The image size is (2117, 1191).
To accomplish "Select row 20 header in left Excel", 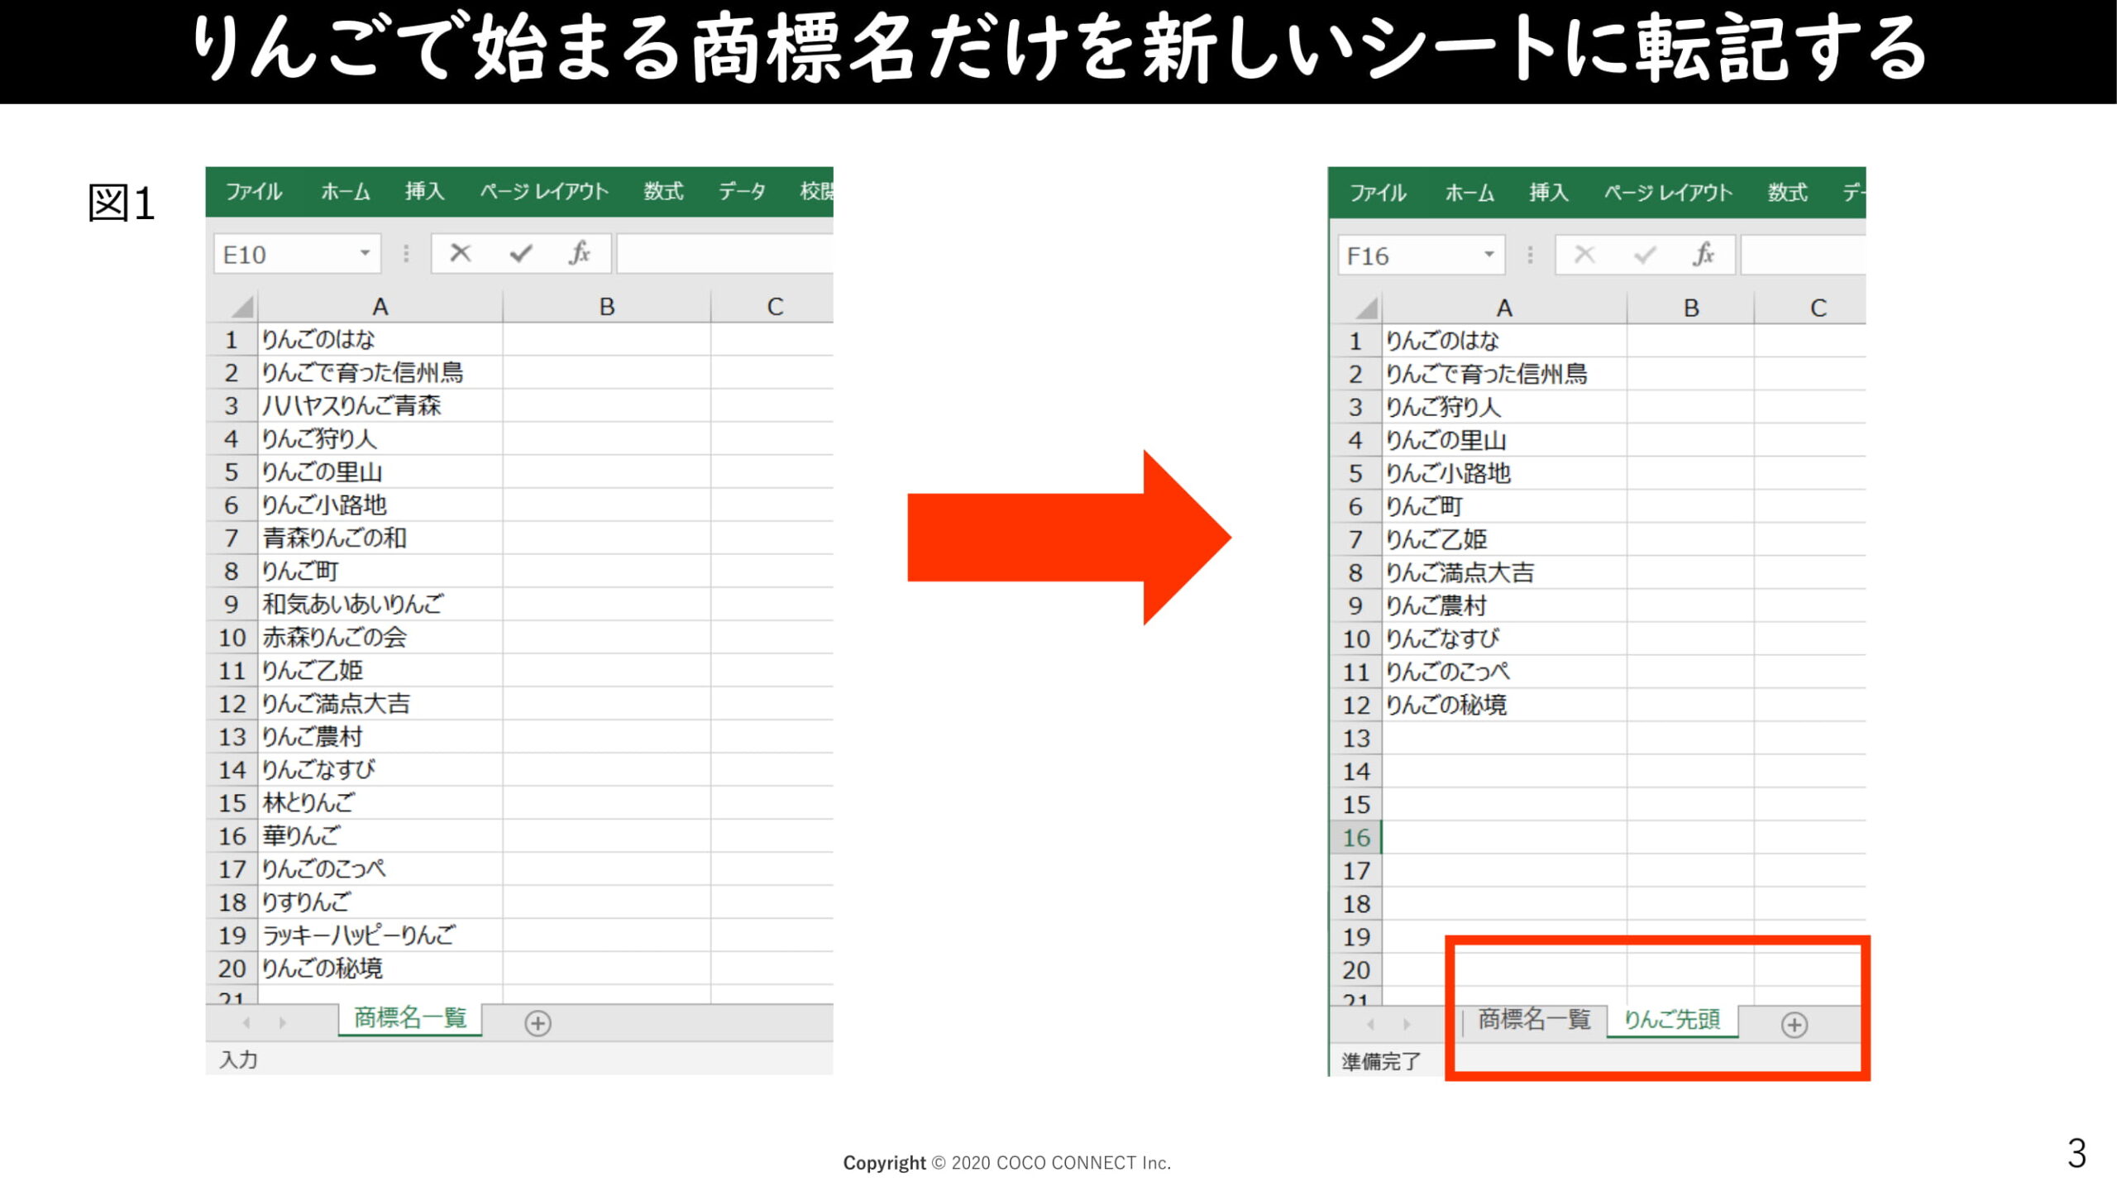I will coord(232,968).
